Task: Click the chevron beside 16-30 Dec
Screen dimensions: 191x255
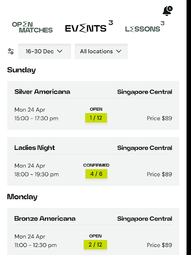Action: [60, 51]
